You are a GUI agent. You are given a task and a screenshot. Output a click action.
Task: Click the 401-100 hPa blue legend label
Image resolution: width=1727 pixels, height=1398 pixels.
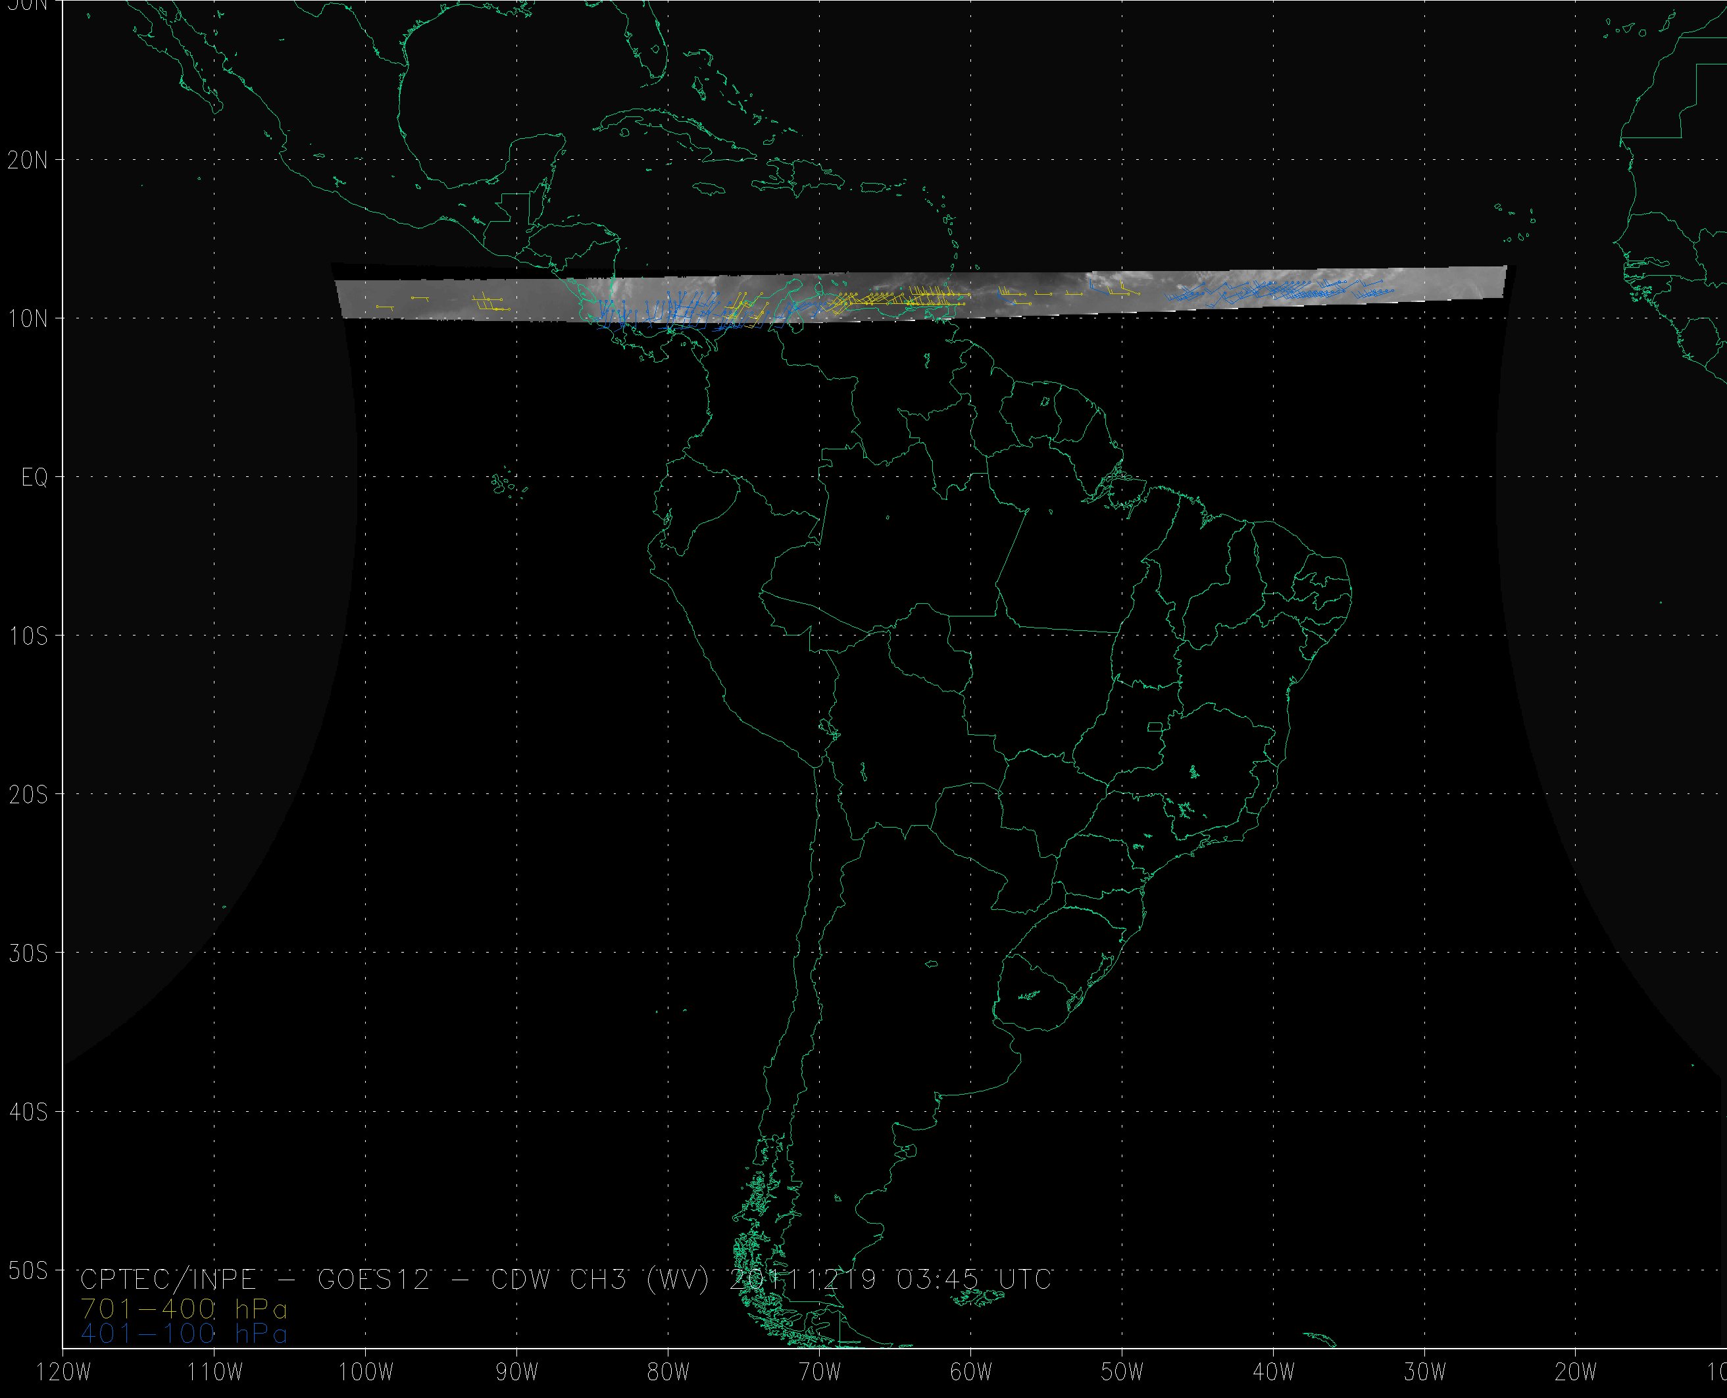tap(184, 1334)
